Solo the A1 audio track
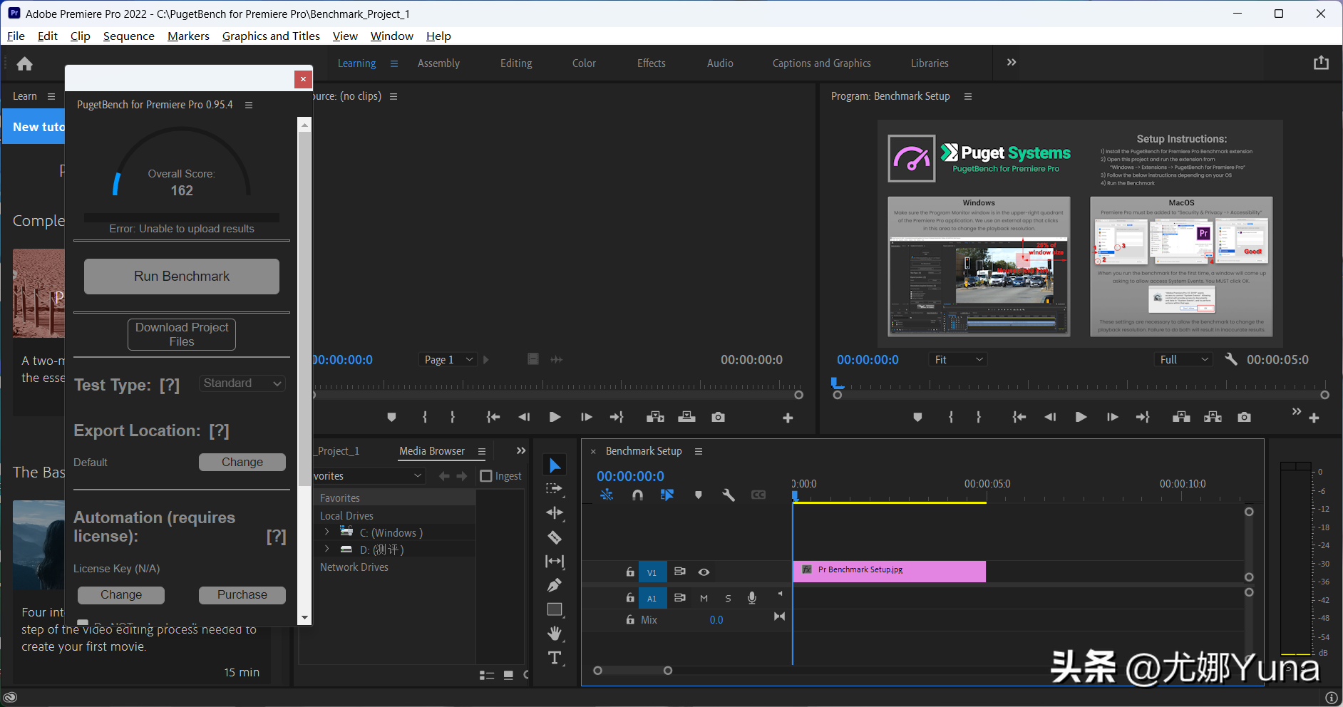Image resolution: width=1343 pixels, height=707 pixels. coord(728,598)
